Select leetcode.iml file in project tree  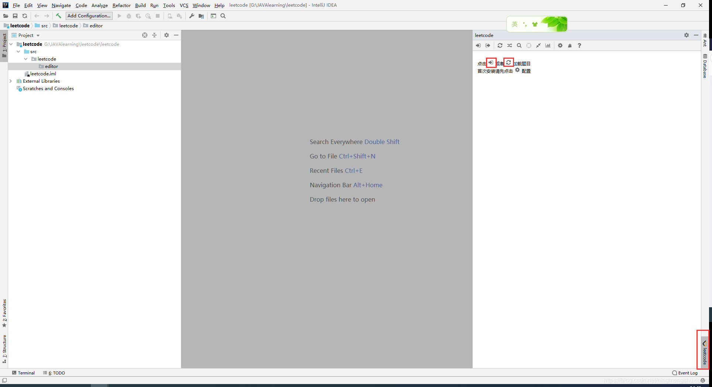click(x=43, y=74)
